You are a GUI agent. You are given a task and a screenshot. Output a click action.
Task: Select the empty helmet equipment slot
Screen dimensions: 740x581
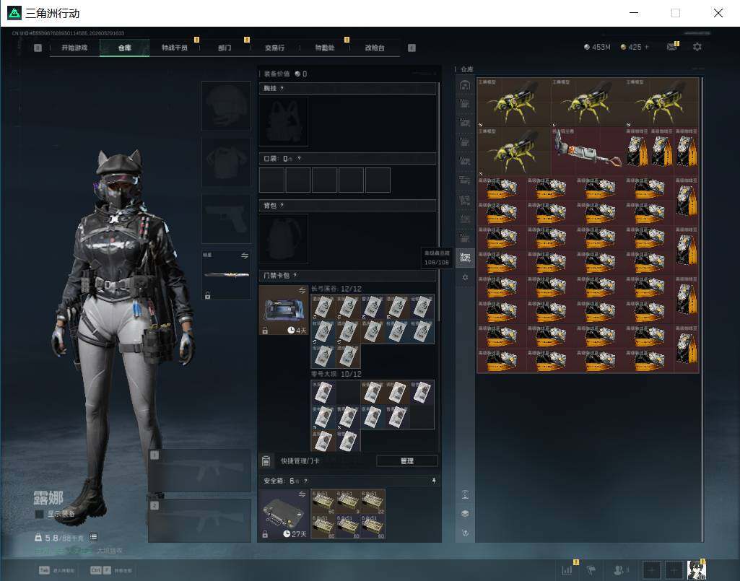coord(226,105)
